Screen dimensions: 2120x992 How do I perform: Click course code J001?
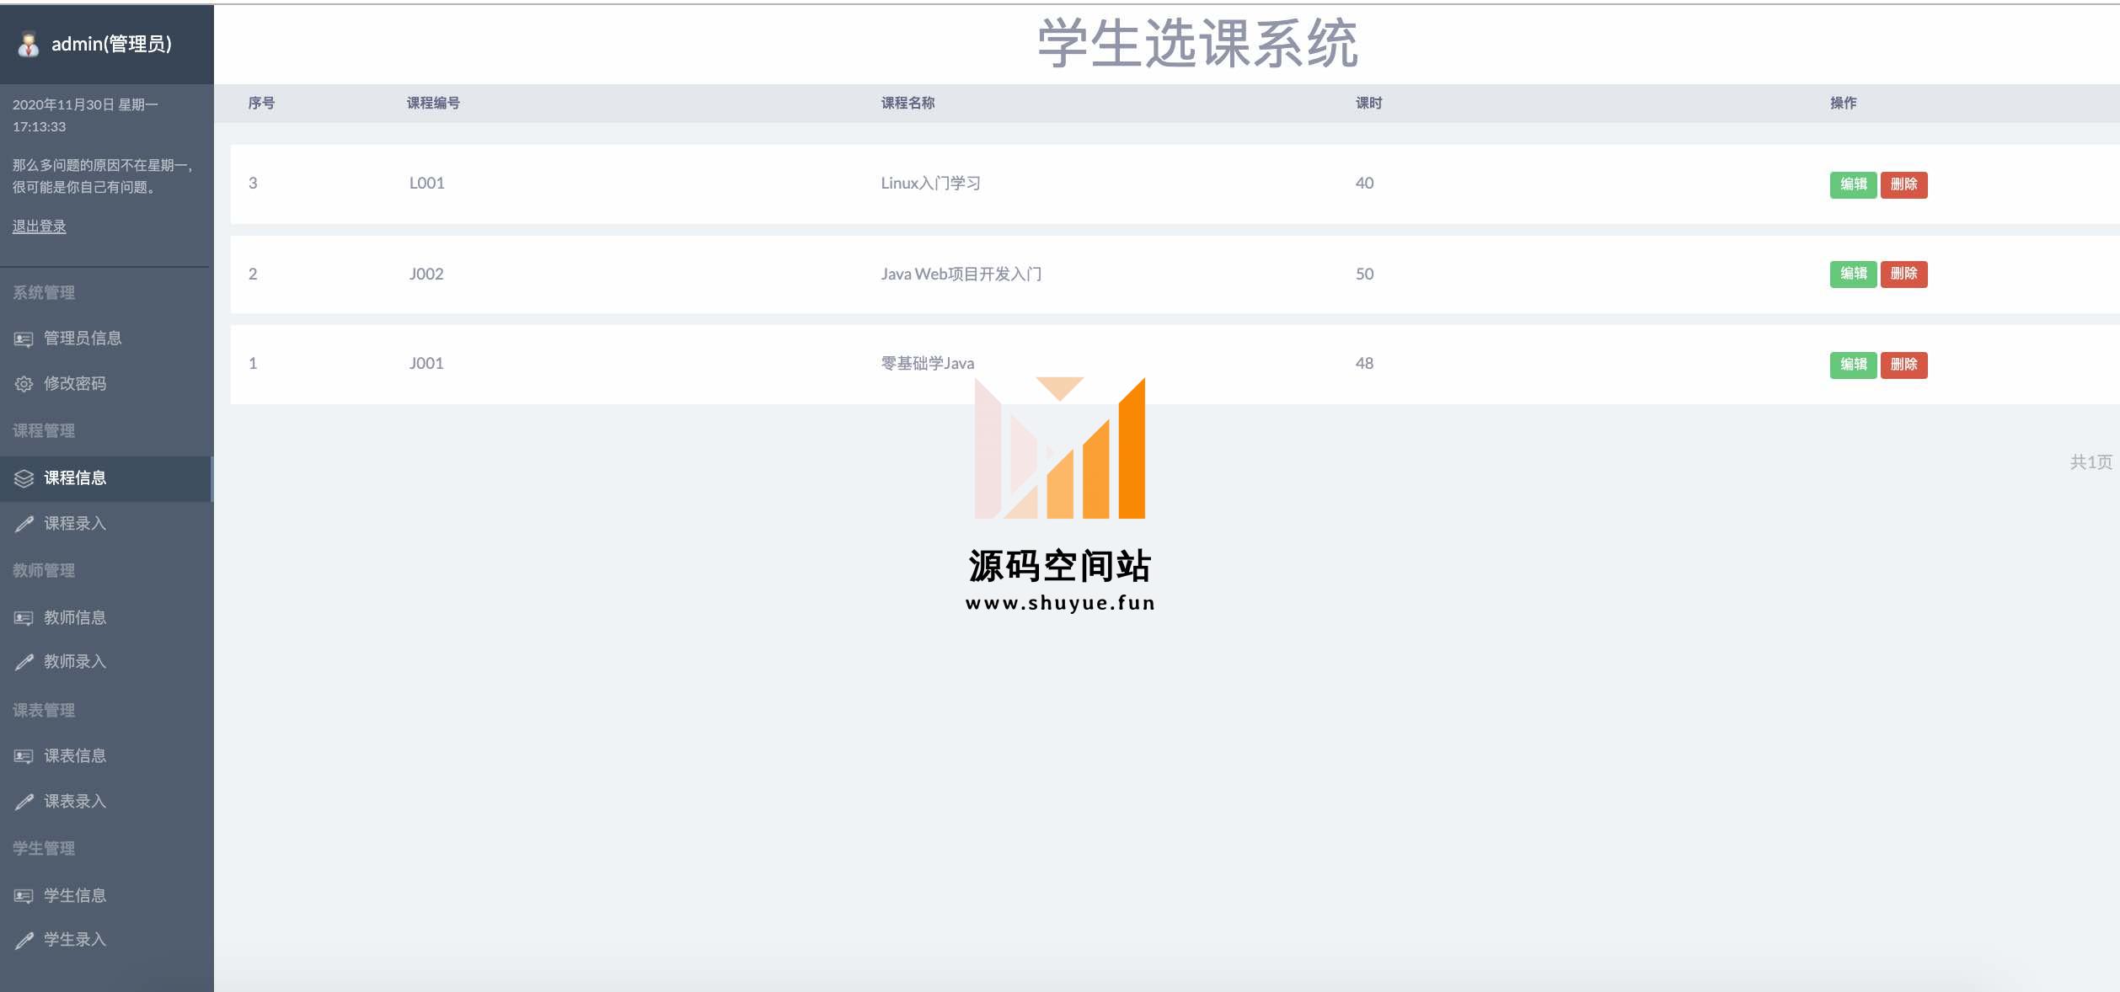426,364
